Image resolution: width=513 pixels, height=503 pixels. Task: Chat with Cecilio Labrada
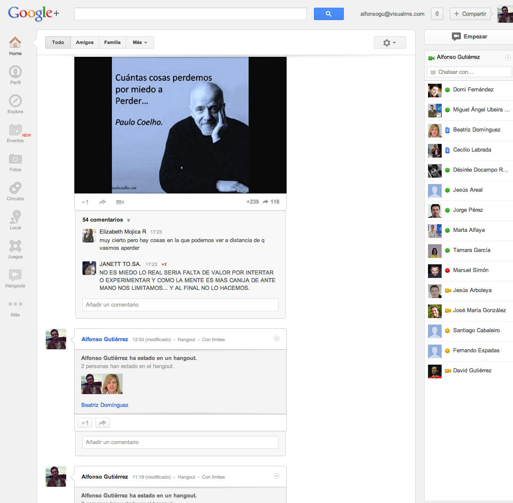[x=469, y=150]
